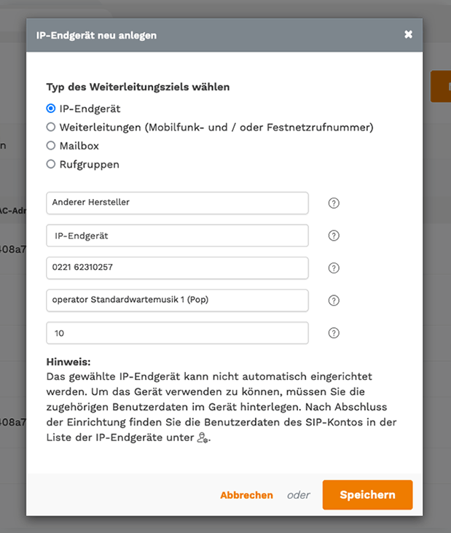This screenshot has height=533, width=451.
Task: Click user settings icon in Hinweis text
Action: (203, 437)
